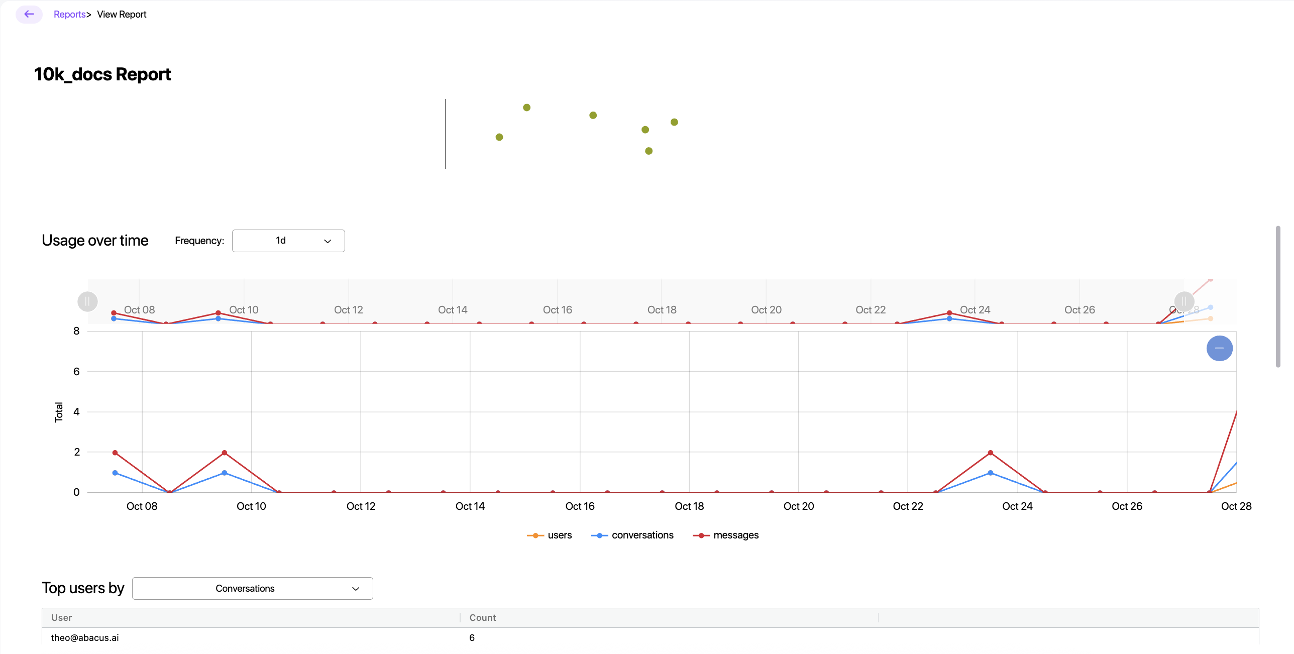1294x654 pixels.
Task: Grab the left range slider handle
Action: tap(87, 301)
